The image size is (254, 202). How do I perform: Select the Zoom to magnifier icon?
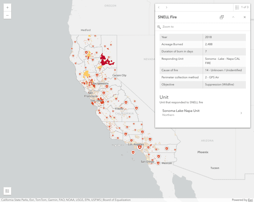159,27
